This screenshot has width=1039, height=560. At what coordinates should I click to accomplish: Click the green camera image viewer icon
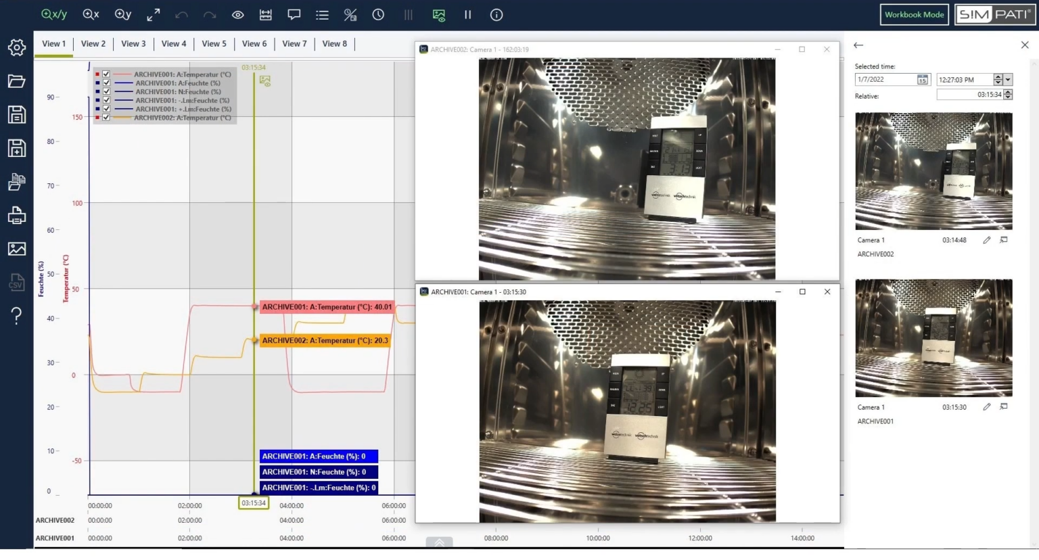click(x=438, y=14)
